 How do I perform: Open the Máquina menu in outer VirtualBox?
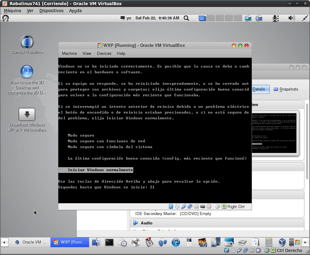tap(12, 11)
